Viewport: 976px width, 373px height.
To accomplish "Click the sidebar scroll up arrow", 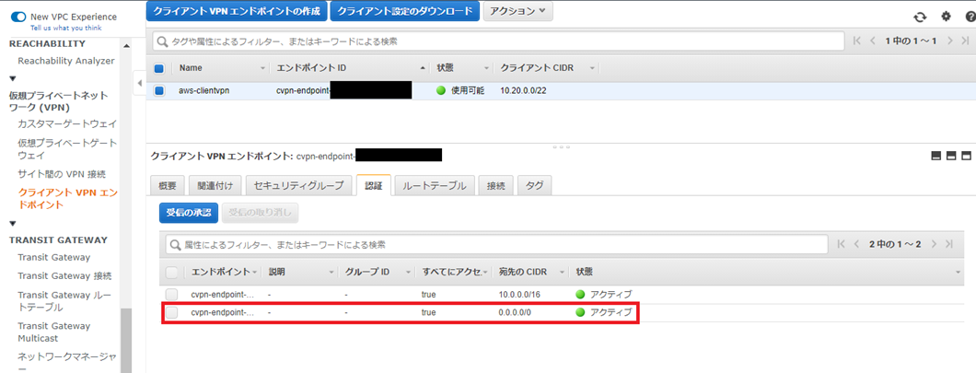I will 127,45.
